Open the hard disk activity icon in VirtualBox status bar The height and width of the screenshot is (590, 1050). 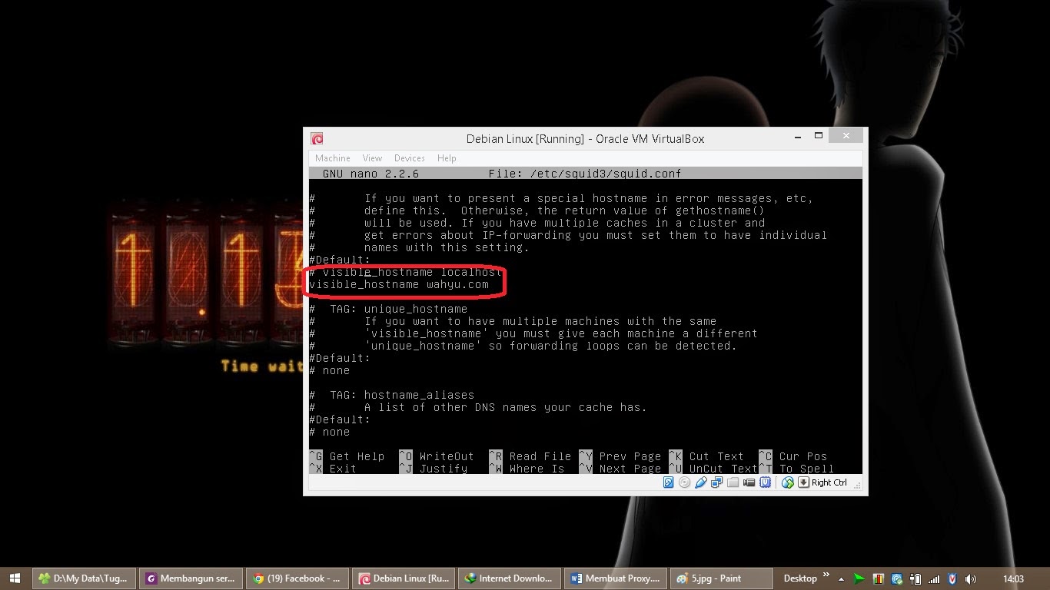(x=668, y=482)
